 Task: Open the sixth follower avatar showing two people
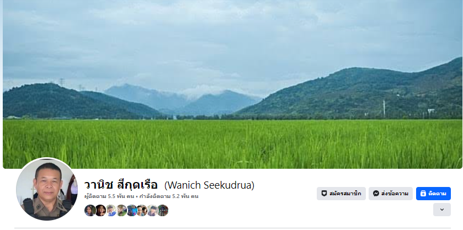[142, 210]
